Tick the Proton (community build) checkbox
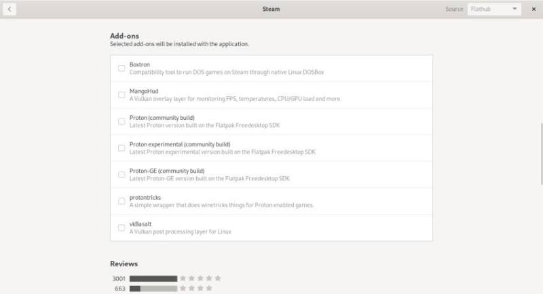This screenshot has width=543, height=294. [x=121, y=121]
